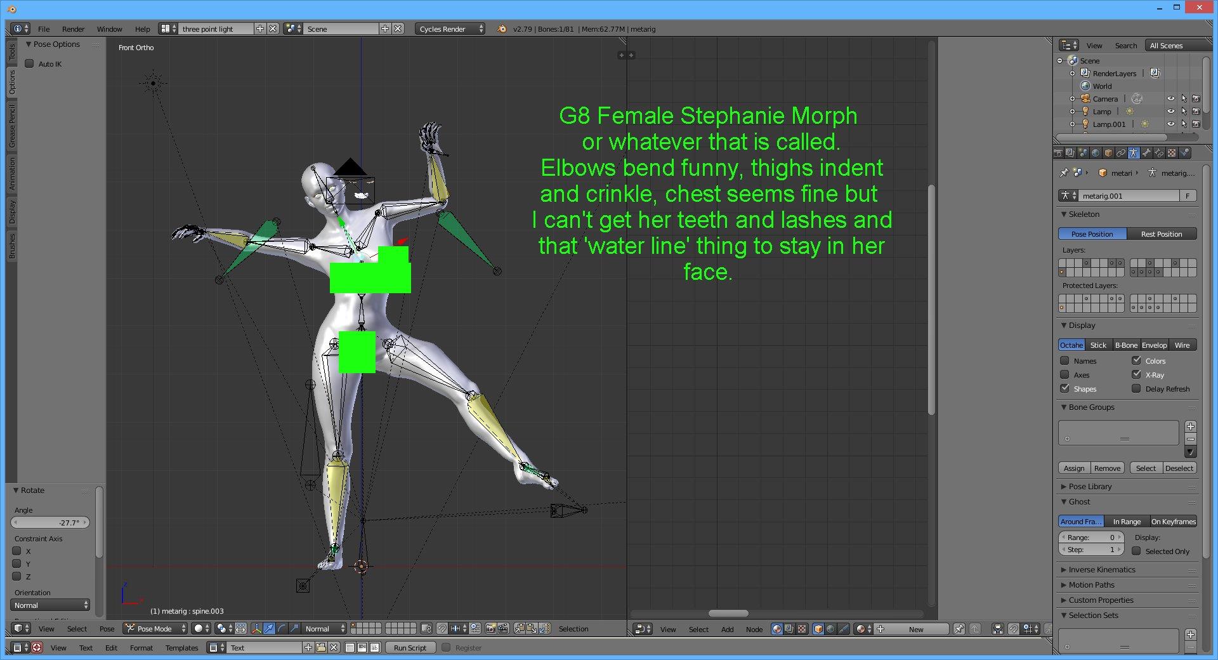Toggle text editor word wrap icon
Image resolution: width=1218 pixels, height=660 pixels.
click(x=362, y=647)
